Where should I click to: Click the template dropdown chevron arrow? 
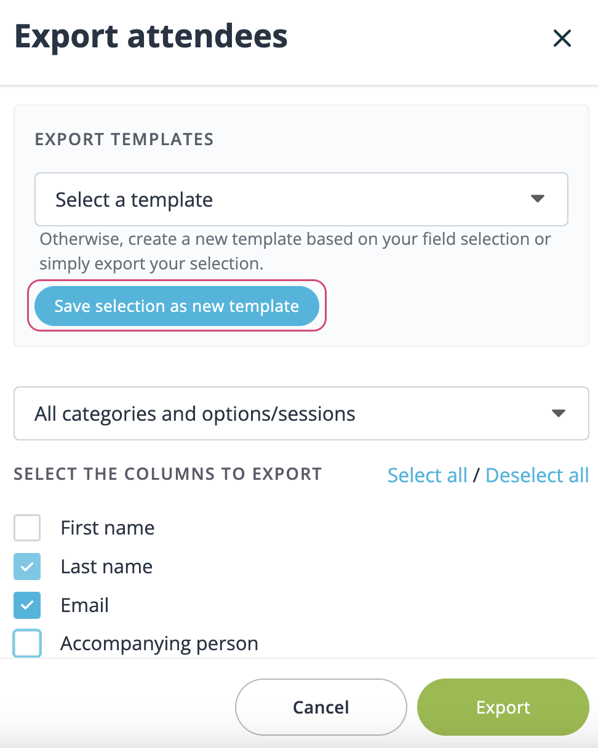(537, 199)
